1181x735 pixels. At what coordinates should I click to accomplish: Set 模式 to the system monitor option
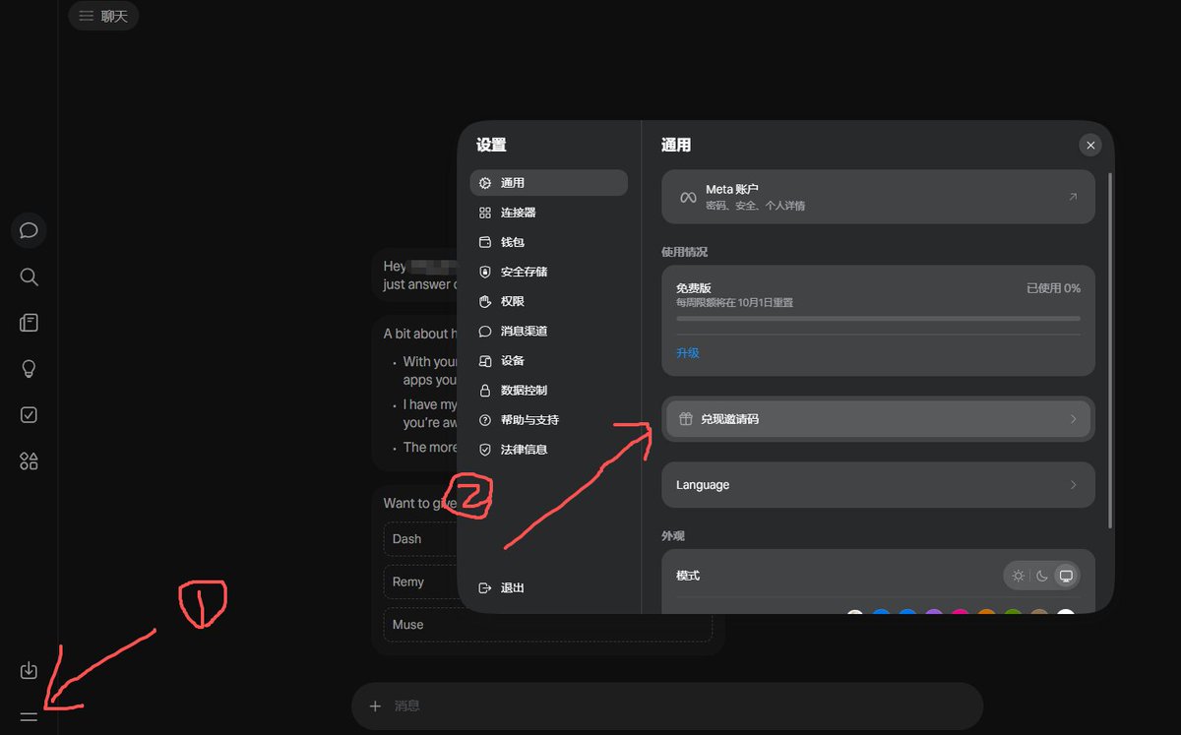(x=1066, y=576)
